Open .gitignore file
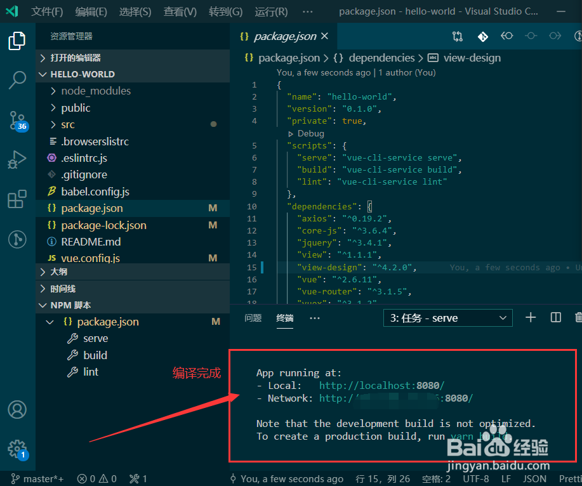This screenshot has height=486, width=582. (133, 174)
